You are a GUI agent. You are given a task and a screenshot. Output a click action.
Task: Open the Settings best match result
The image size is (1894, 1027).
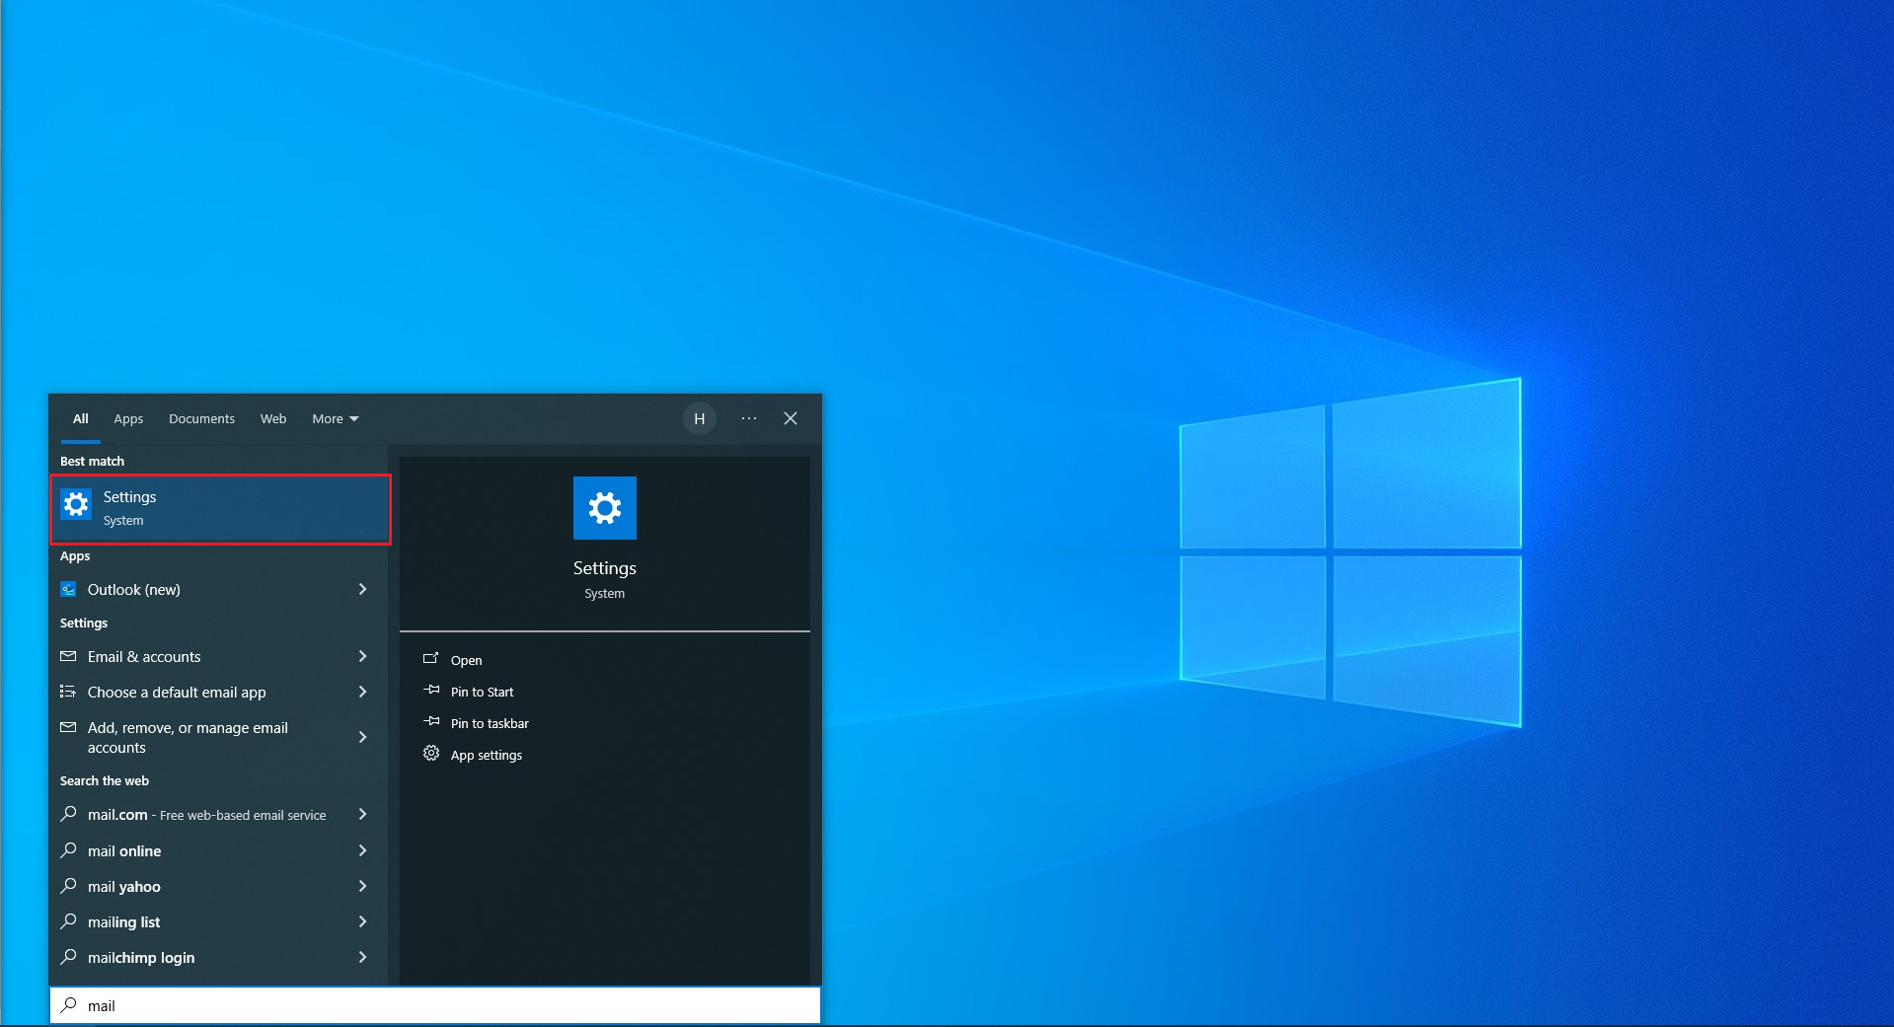point(220,508)
